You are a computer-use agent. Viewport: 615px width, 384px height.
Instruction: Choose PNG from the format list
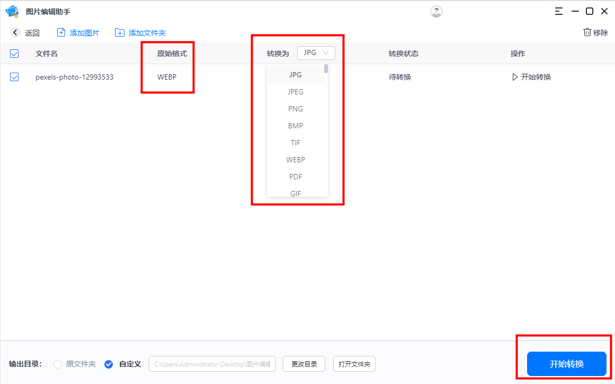tap(296, 109)
